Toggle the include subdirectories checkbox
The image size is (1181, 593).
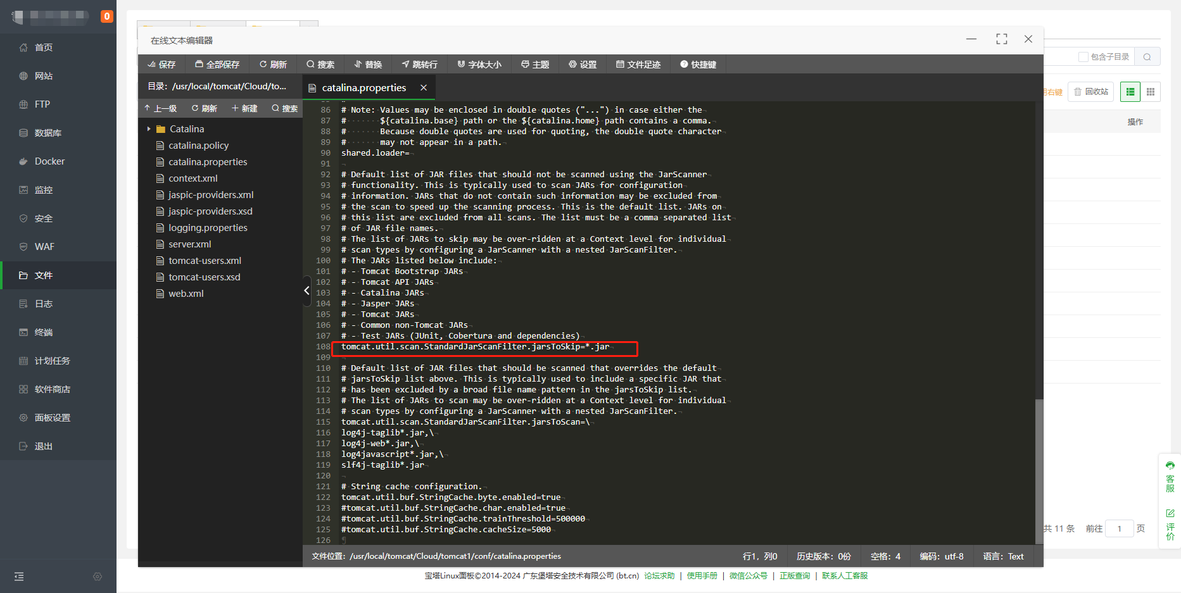[1083, 57]
